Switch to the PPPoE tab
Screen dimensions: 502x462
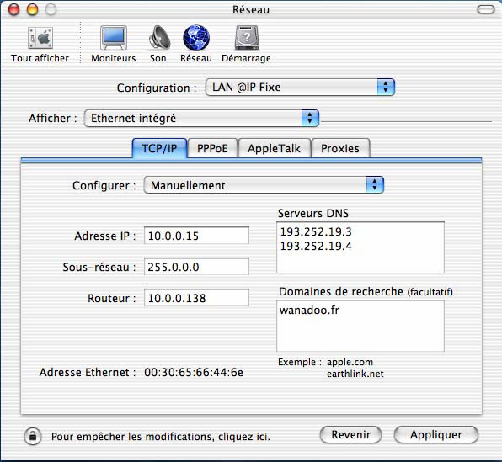tap(212, 148)
